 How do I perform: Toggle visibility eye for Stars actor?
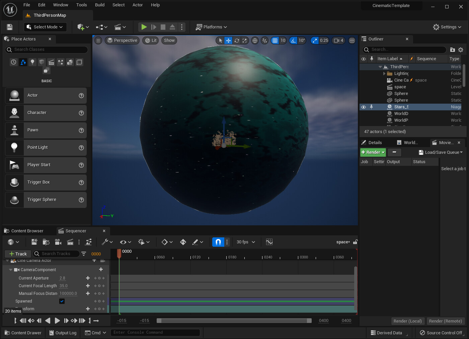(x=364, y=107)
